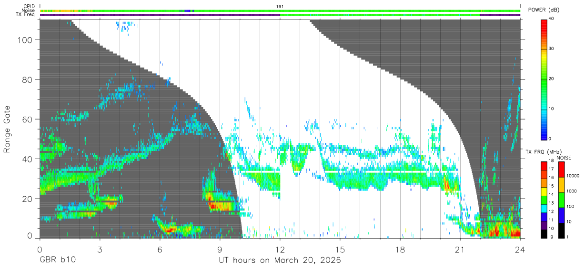Click the 1000 label on the noise scale
Screen dimensions: 585x270
[573, 191]
